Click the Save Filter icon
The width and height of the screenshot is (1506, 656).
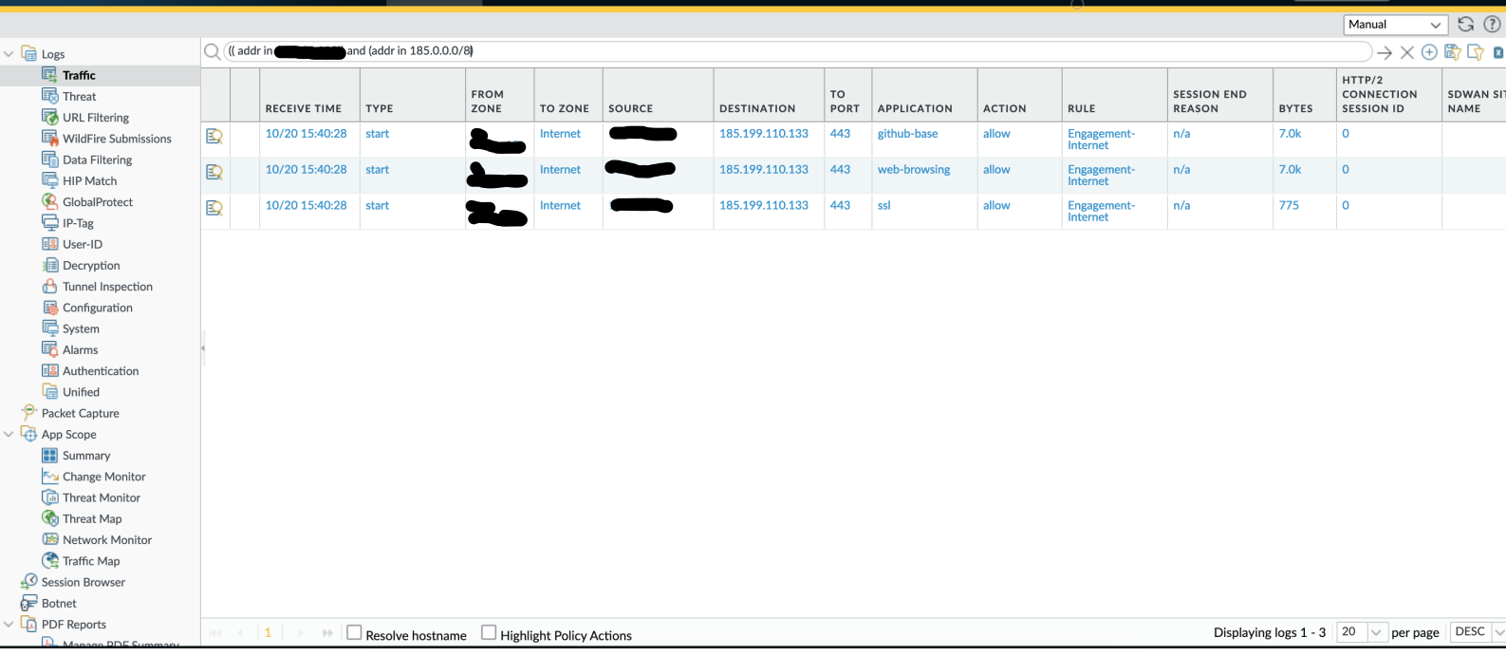point(1452,52)
